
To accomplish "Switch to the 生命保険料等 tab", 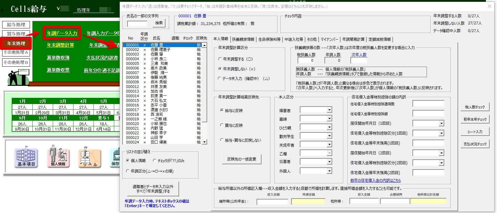I will (269, 39).
